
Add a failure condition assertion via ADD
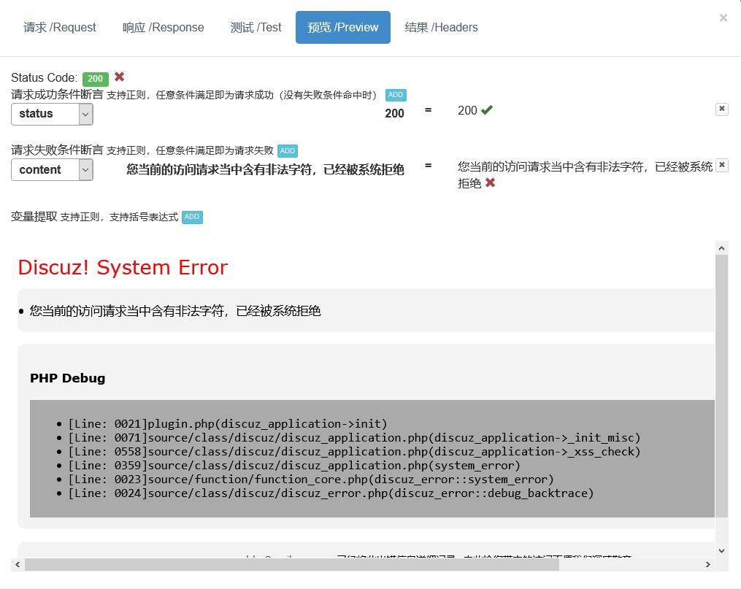point(288,150)
